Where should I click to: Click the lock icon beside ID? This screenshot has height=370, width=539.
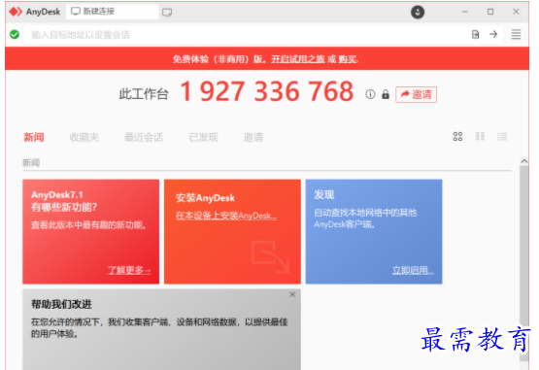pos(386,94)
